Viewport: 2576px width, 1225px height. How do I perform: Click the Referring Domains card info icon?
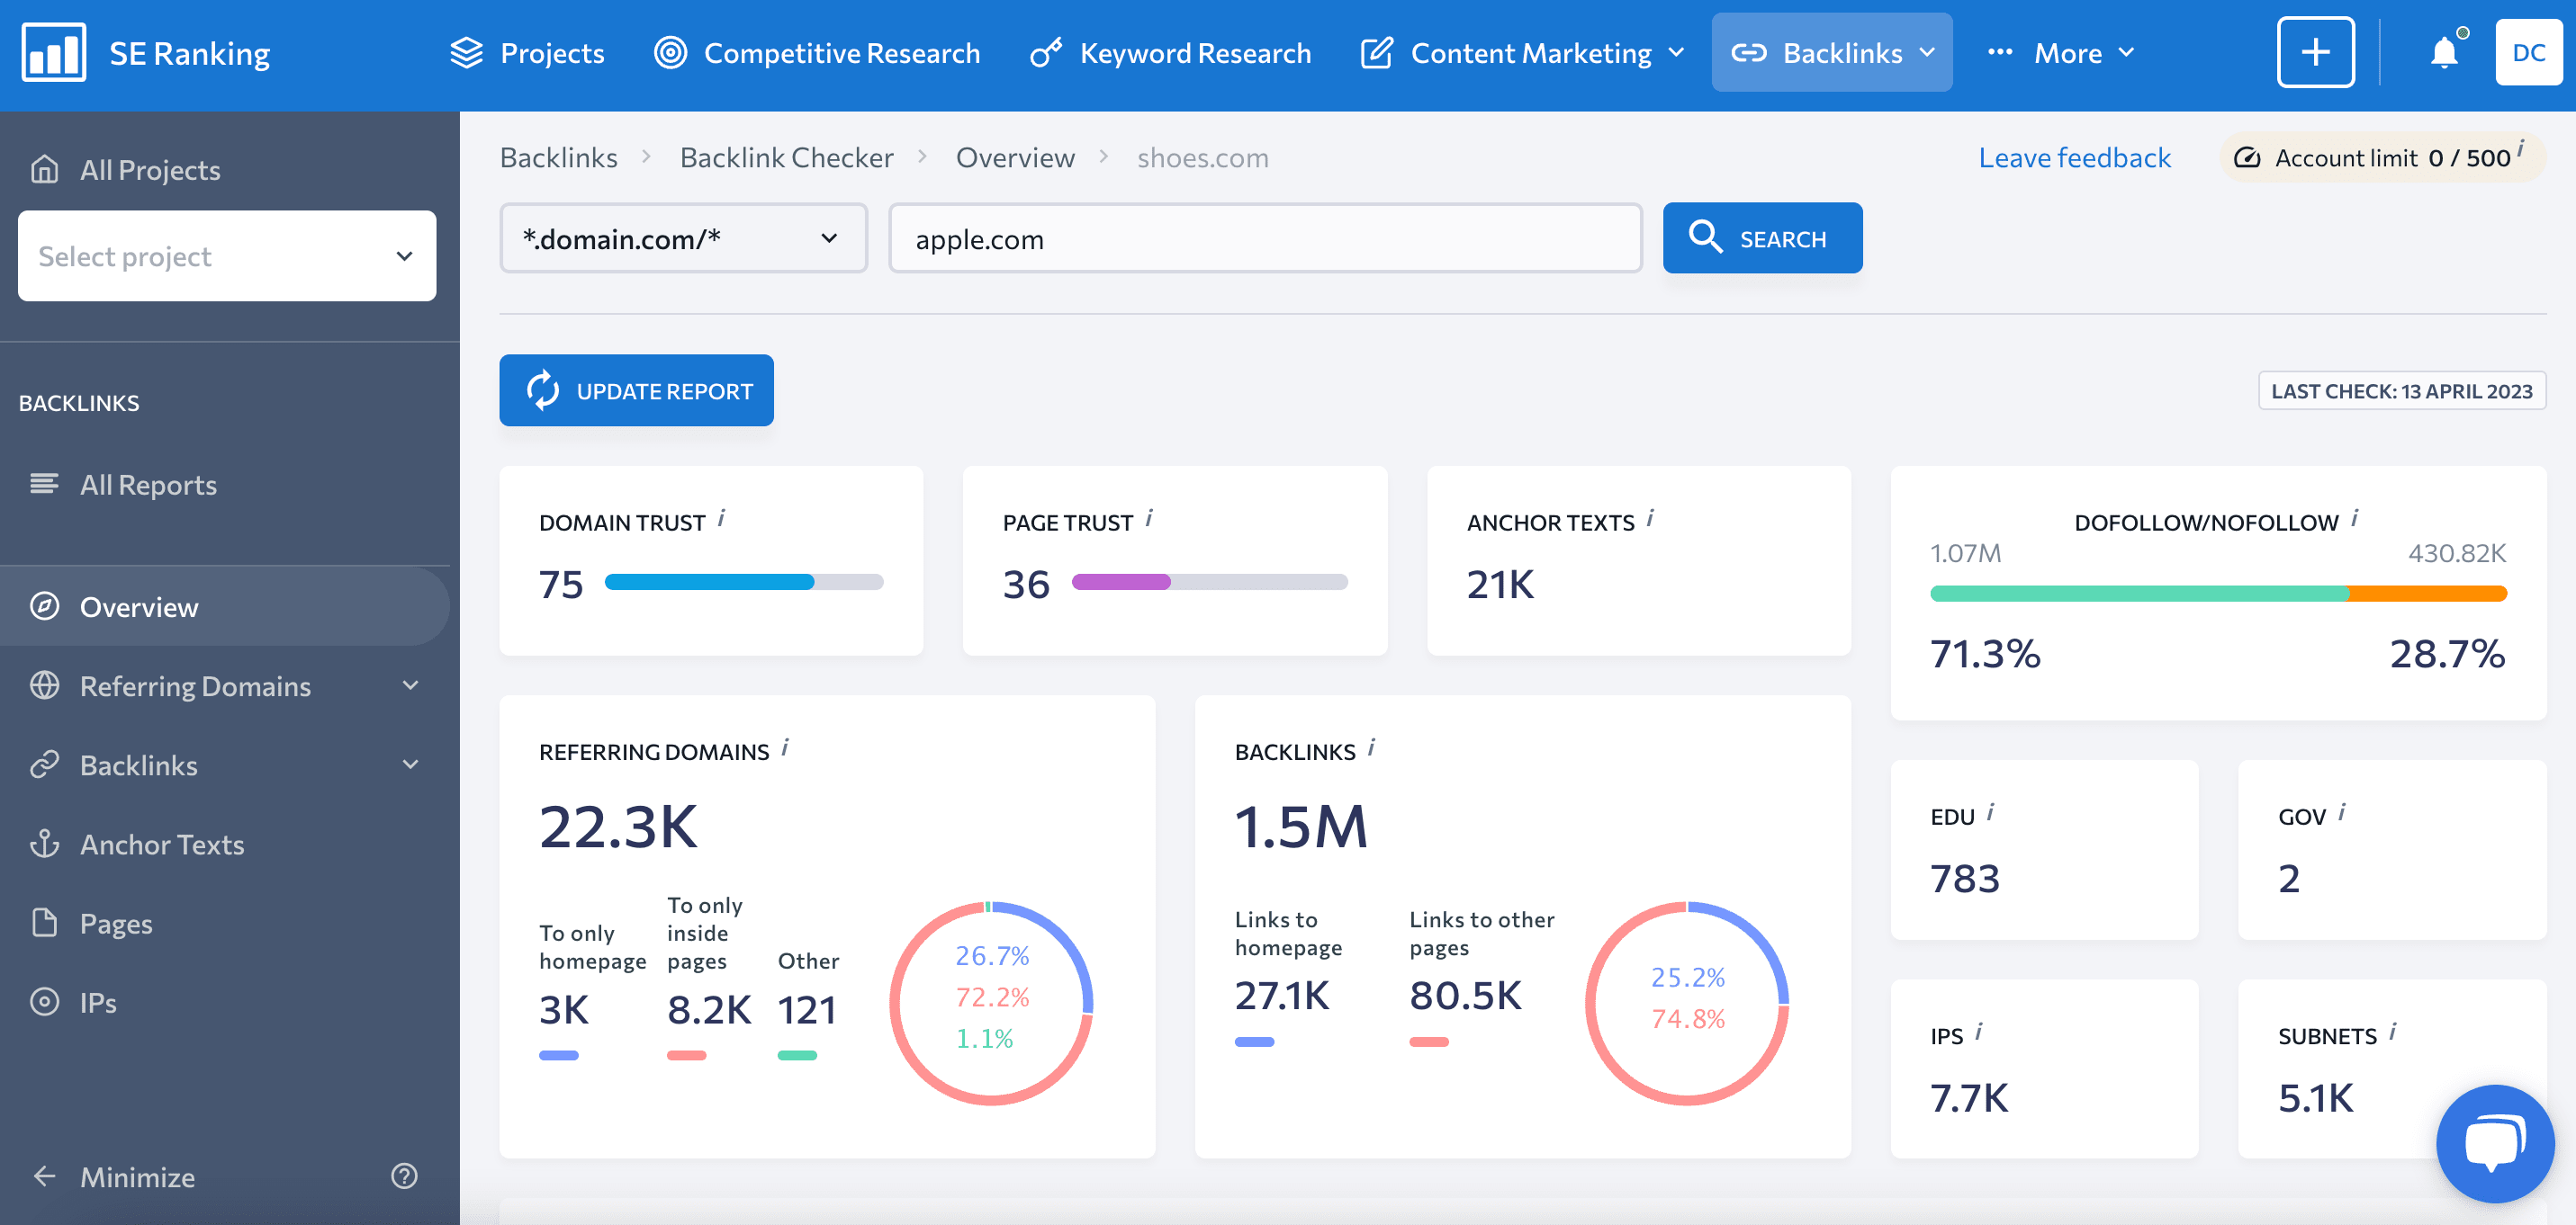coord(785,747)
